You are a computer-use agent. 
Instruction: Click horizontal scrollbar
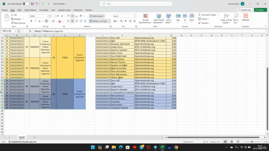(x=213, y=137)
